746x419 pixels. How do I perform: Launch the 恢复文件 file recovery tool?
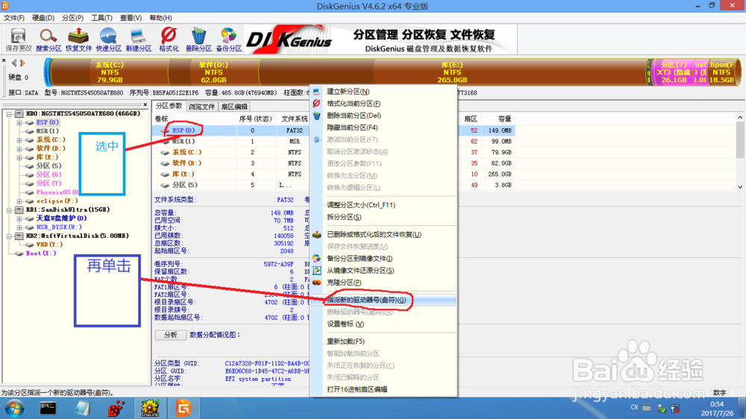(78, 40)
